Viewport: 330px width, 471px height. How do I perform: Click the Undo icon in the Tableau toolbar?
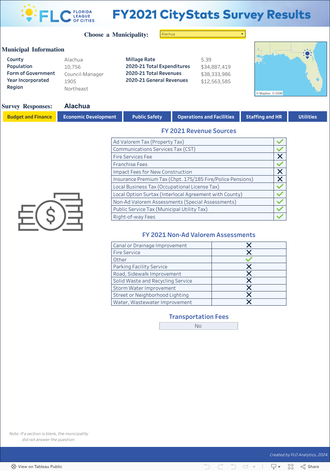point(207,466)
